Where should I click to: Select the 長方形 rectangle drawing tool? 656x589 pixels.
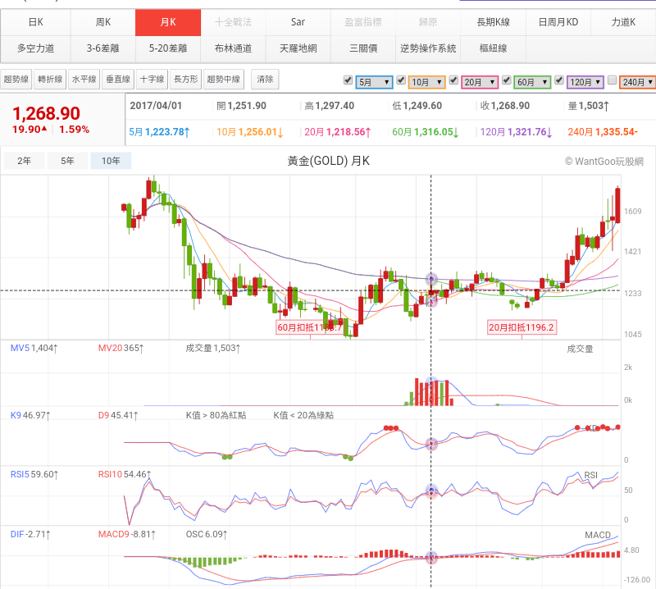click(185, 80)
